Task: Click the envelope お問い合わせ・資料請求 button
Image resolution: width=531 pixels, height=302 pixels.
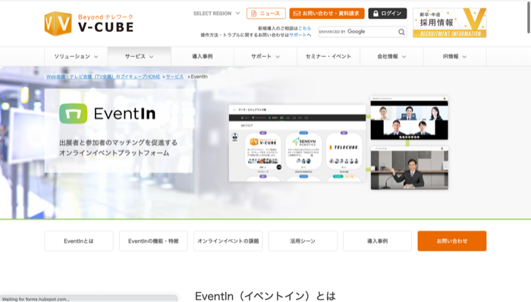Action: pos(327,14)
